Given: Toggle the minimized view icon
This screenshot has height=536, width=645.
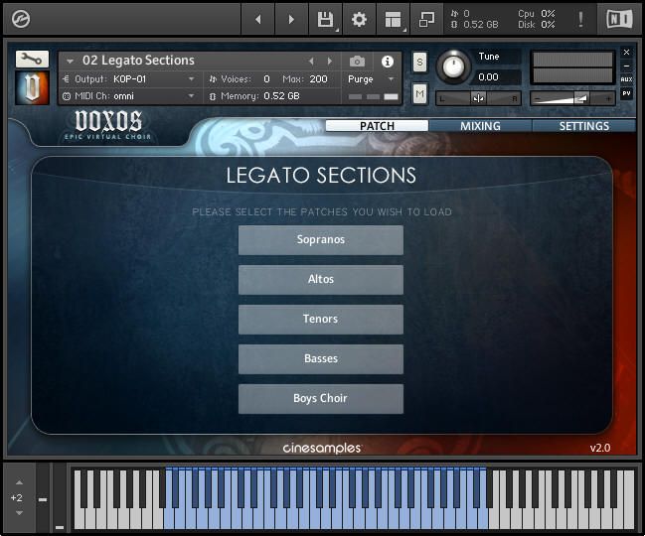Looking at the screenshot, I should pos(426,19).
